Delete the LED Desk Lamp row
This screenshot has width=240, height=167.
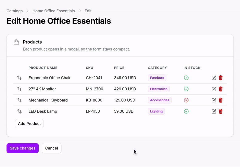point(220,111)
